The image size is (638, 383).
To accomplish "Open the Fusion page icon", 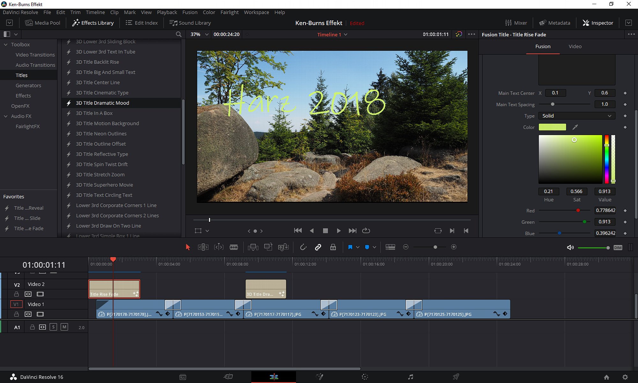I will click(x=319, y=377).
